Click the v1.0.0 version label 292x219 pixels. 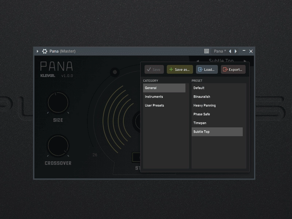(x=67, y=76)
